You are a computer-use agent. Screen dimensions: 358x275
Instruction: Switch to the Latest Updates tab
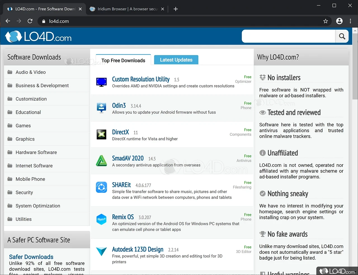pos(176,60)
